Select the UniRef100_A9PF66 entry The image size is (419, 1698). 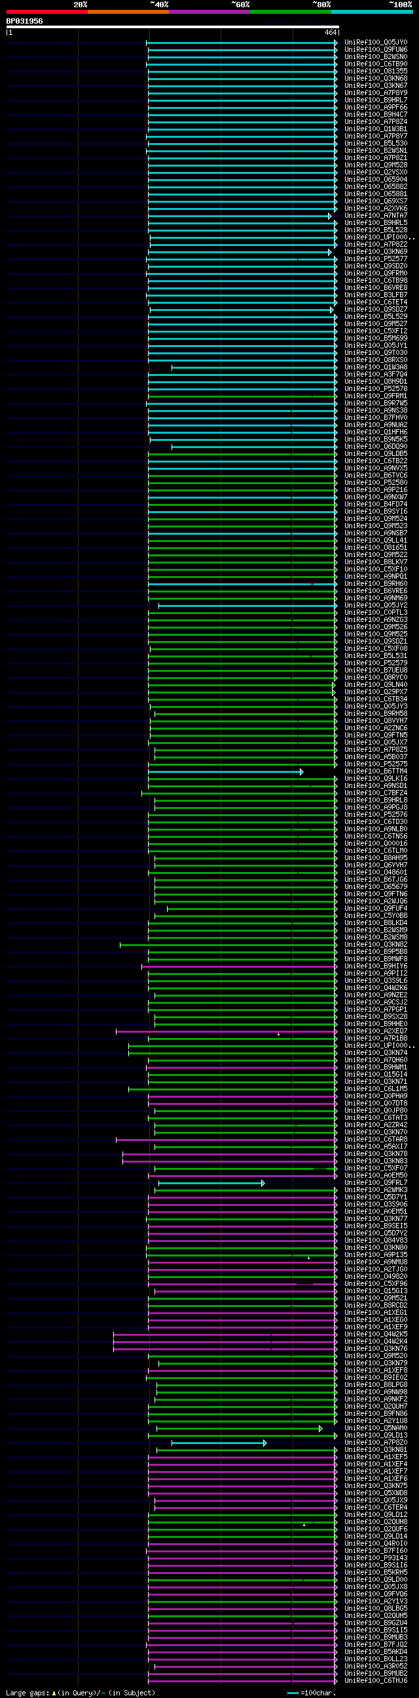click(376, 108)
